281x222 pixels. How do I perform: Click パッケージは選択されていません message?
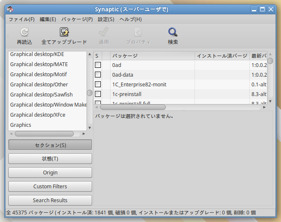pos(135,116)
